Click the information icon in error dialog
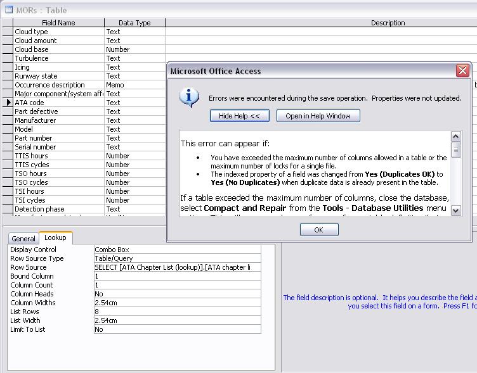This screenshot has width=477, height=373. (x=189, y=98)
